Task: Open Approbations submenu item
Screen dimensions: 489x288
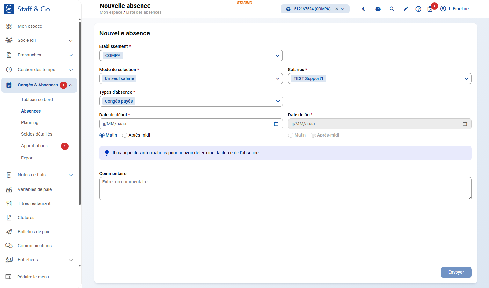Action: coord(34,146)
